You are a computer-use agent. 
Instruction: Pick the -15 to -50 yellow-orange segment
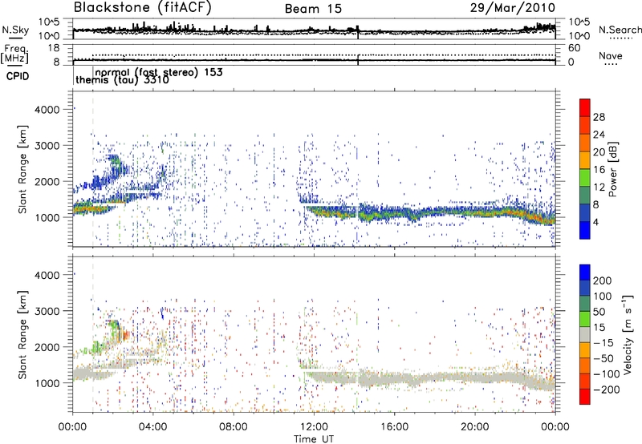[x=585, y=350]
